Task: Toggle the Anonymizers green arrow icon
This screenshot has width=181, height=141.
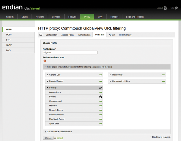Action: click(x=100, y=92)
